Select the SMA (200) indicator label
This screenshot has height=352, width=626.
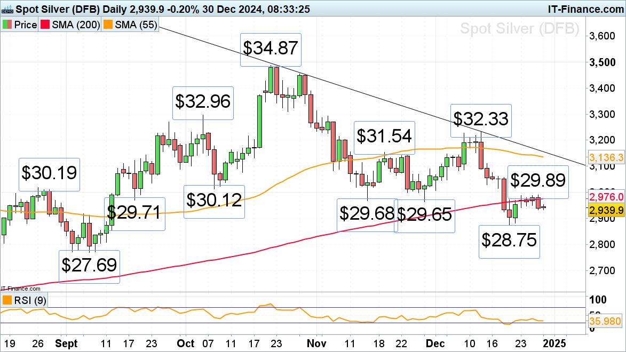click(76, 25)
